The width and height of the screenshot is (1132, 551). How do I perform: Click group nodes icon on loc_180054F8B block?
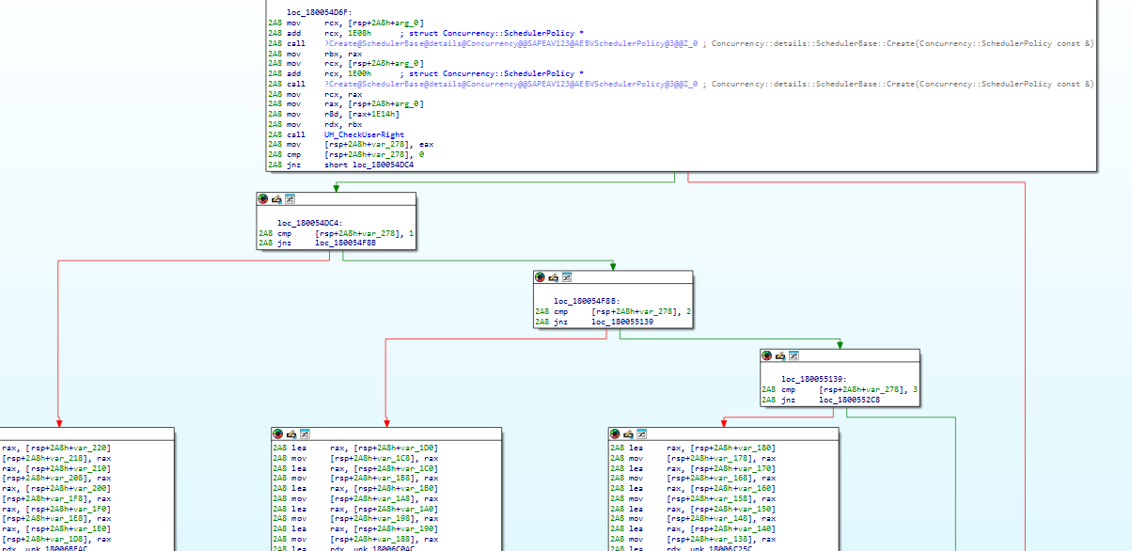point(567,277)
